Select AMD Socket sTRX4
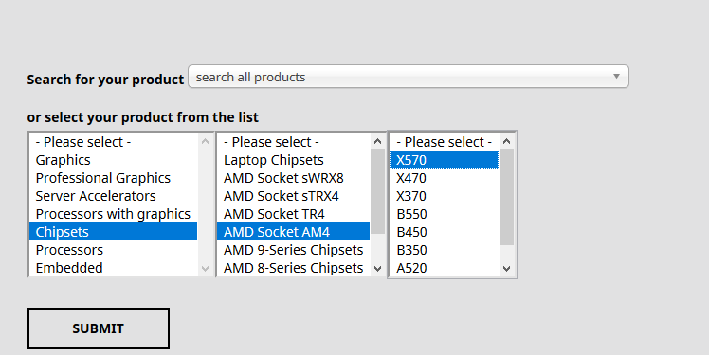Screen dimensions: 709x355 [294, 196]
